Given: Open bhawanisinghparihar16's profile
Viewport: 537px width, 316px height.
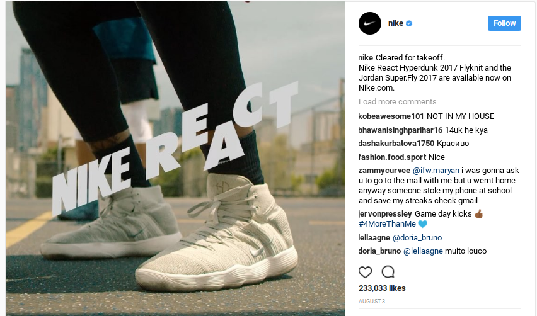Looking at the screenshot, I should pos(400,130).
